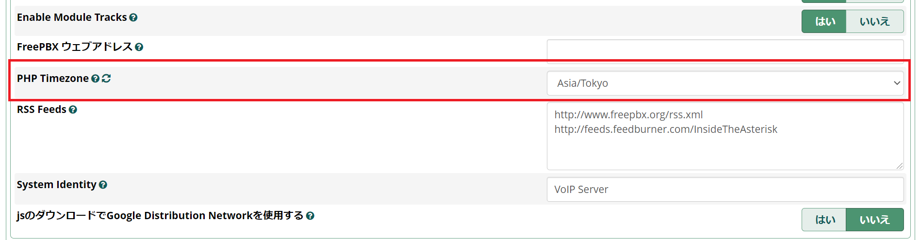This screenshot has width=920, height=240.
Task: Grab the RSS Feeds textarea resize handle
Action: click(900, 166)
